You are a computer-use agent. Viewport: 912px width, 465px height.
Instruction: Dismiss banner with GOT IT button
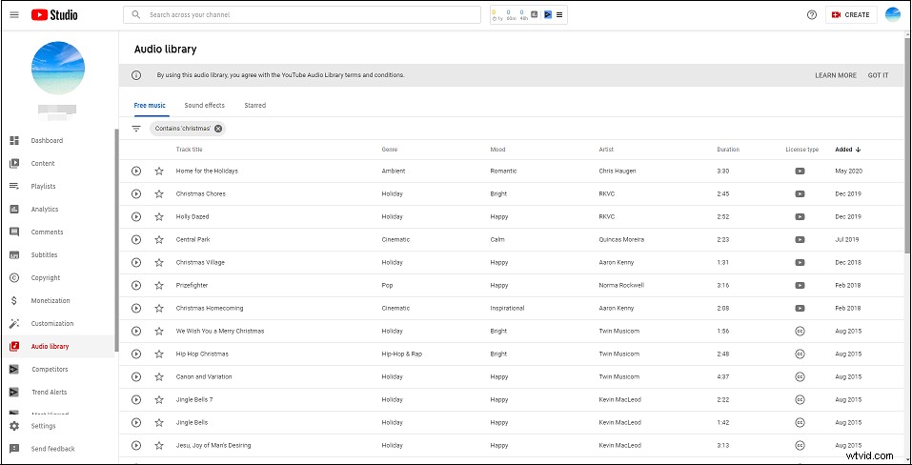point(878,75)
